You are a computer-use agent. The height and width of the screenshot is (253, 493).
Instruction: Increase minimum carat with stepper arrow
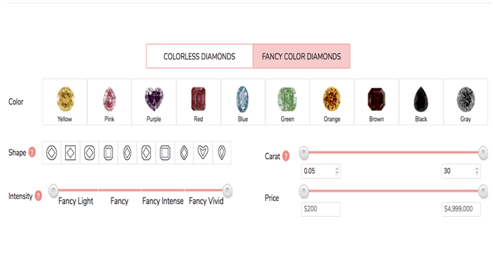point(337,169)
